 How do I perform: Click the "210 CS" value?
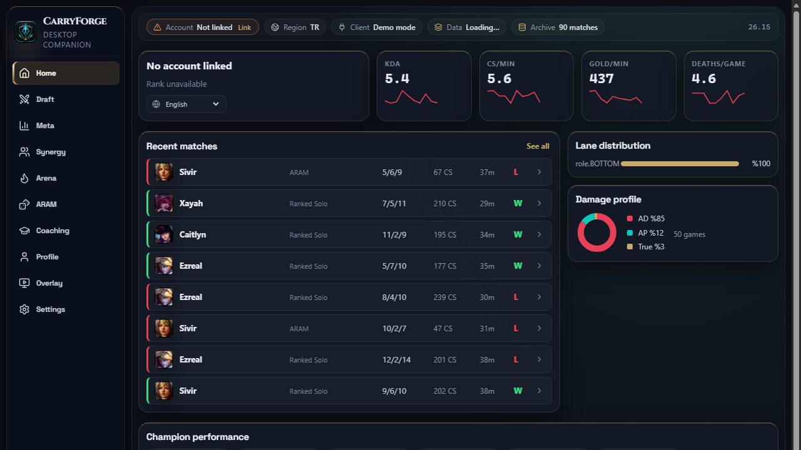445,203
